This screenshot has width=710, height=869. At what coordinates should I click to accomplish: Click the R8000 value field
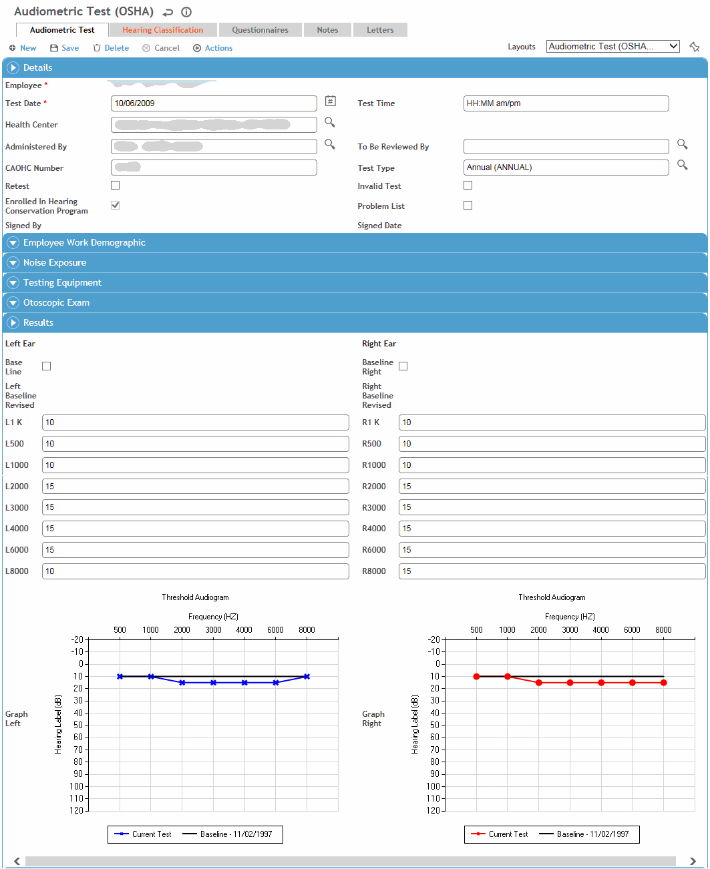coord(552,571)
